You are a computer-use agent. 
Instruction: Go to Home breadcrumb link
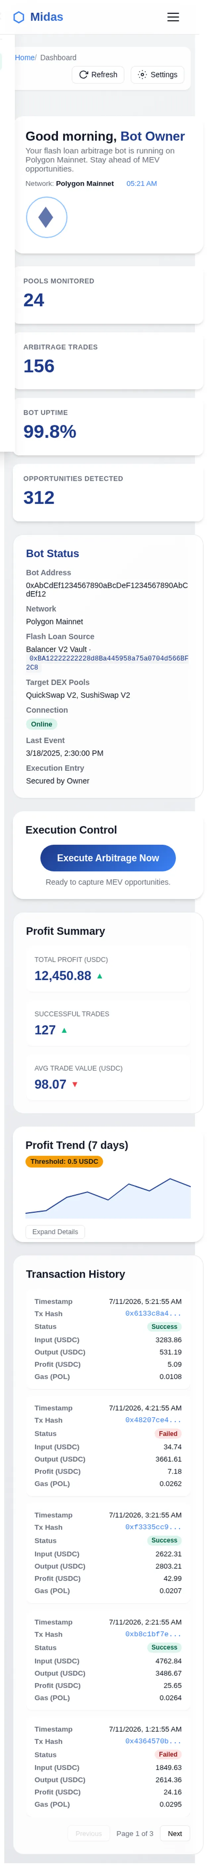[25, 57]
